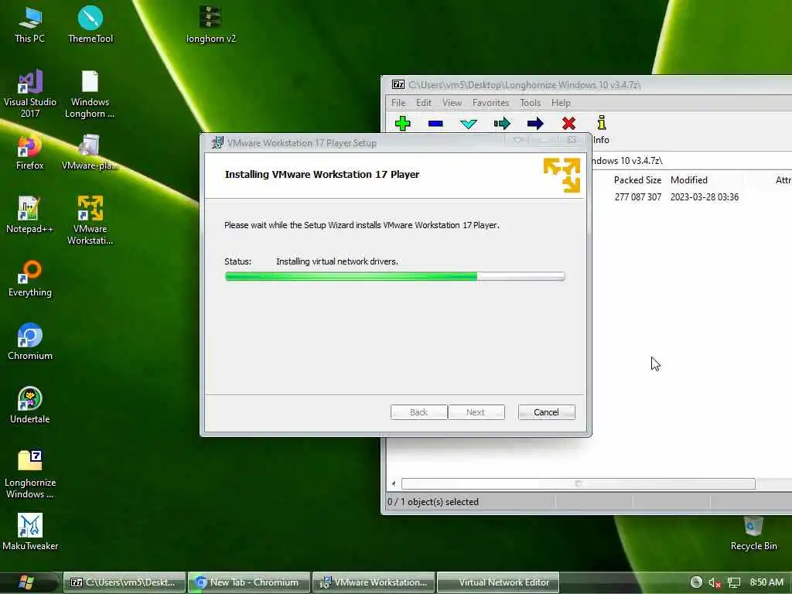Image resolution: width=792 pixels, height=594 pixels.
Task: Click the 7-Zip Extract blue minus icon
Action: point(435,123)
